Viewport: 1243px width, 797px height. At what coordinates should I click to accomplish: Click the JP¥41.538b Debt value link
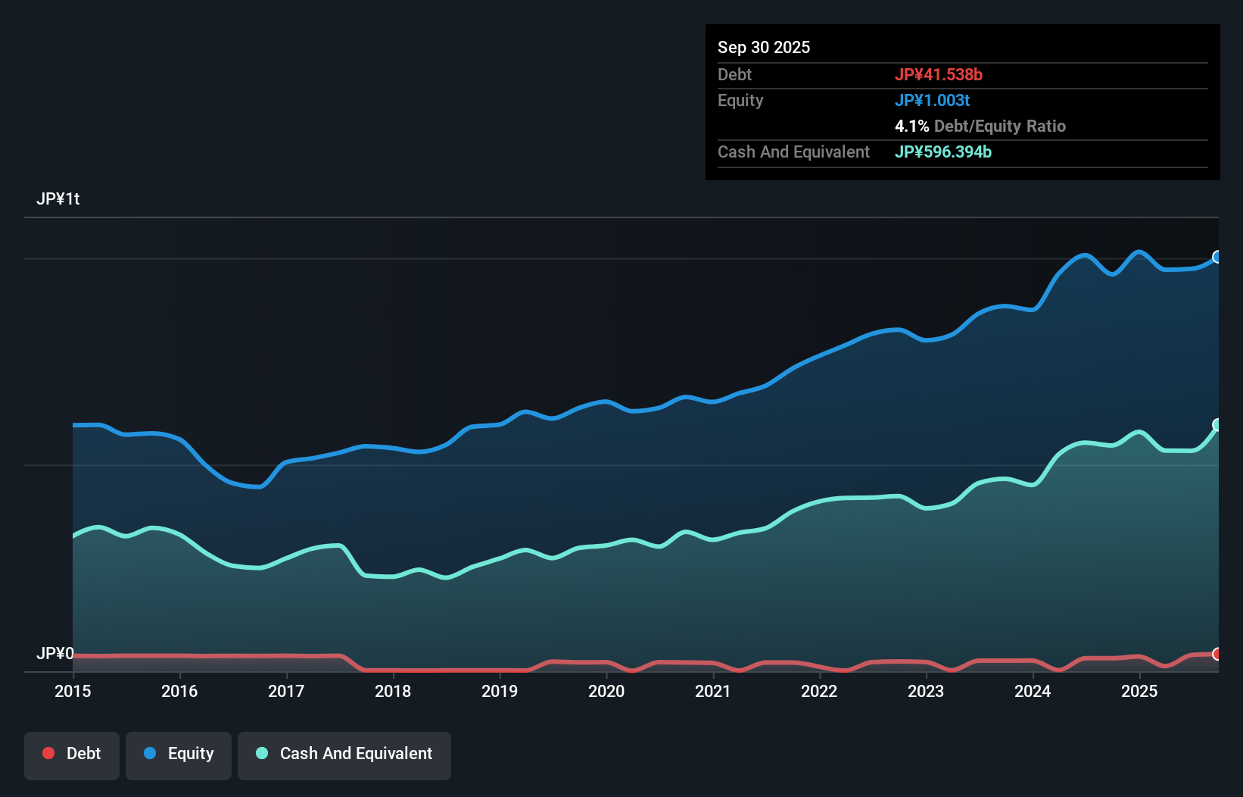click(x=939, y=74)
